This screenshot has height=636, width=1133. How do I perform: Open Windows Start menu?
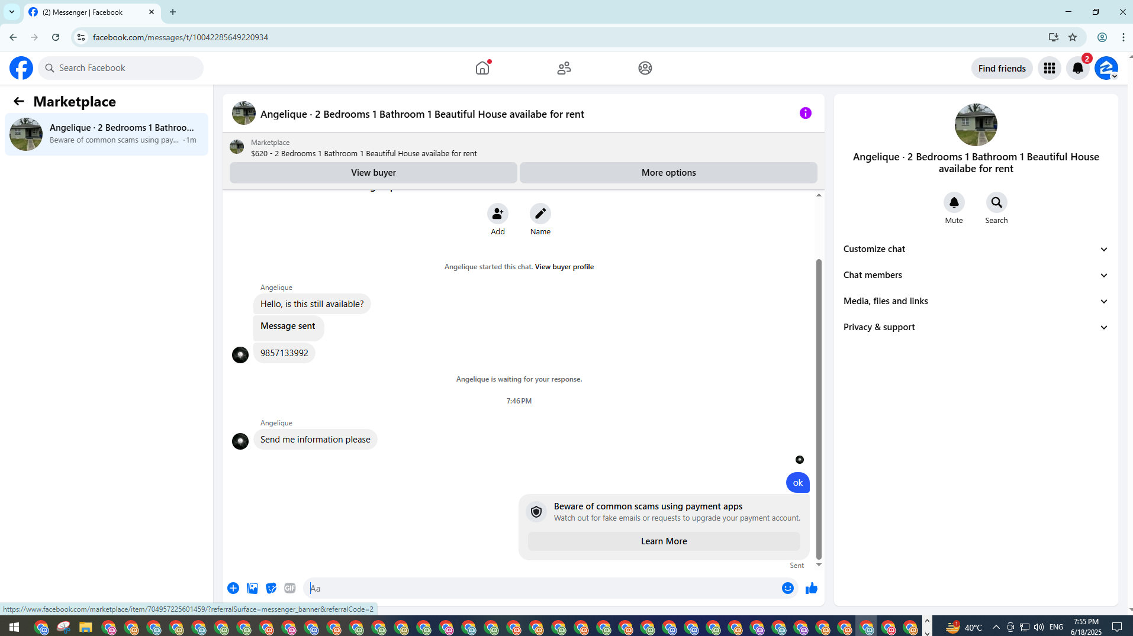tap(14, 627)
